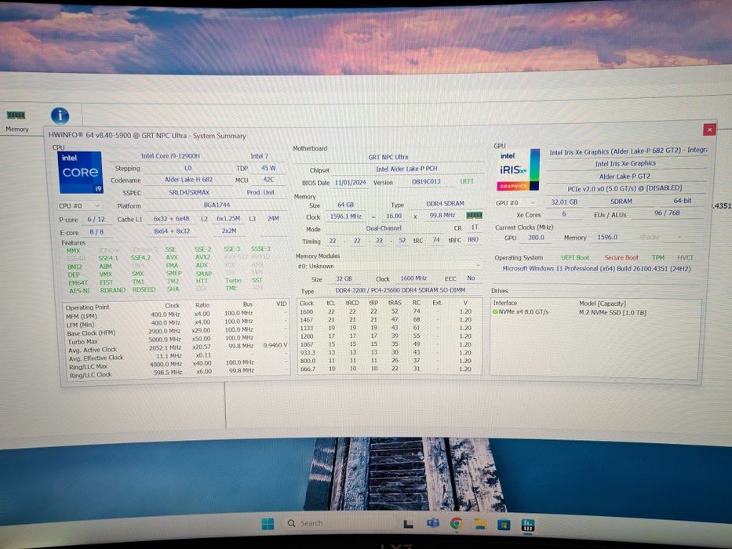
Task: Close the System Summary window
Action: 709,129
